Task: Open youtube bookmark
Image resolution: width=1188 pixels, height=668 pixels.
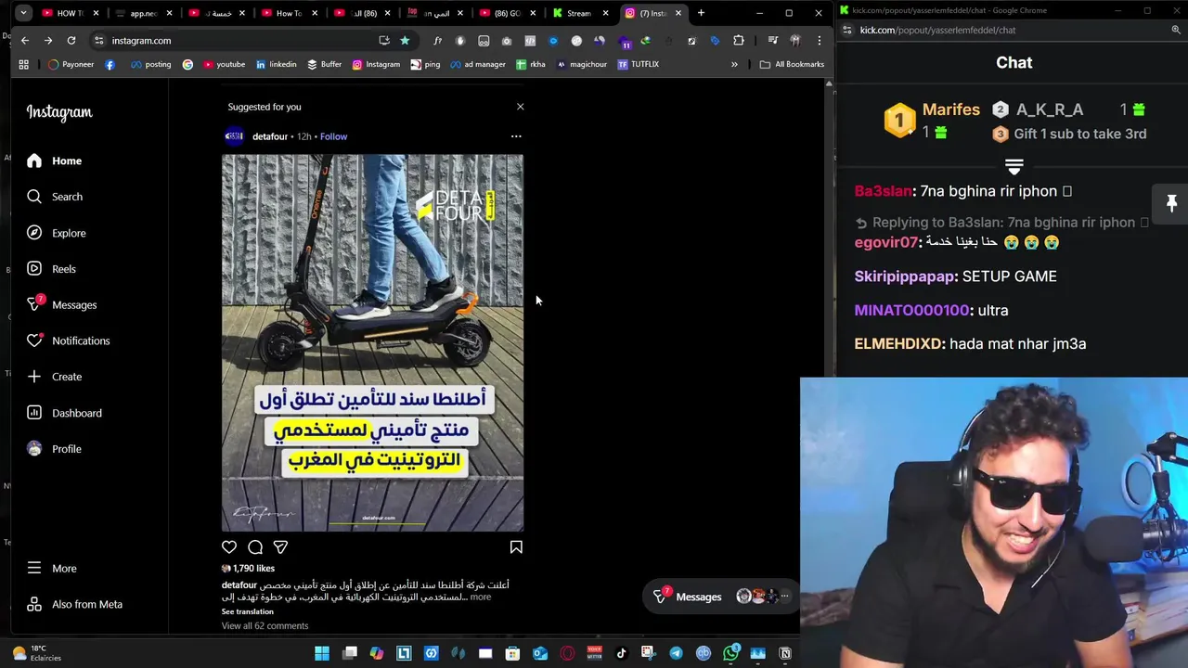Action: pos(224,65)
